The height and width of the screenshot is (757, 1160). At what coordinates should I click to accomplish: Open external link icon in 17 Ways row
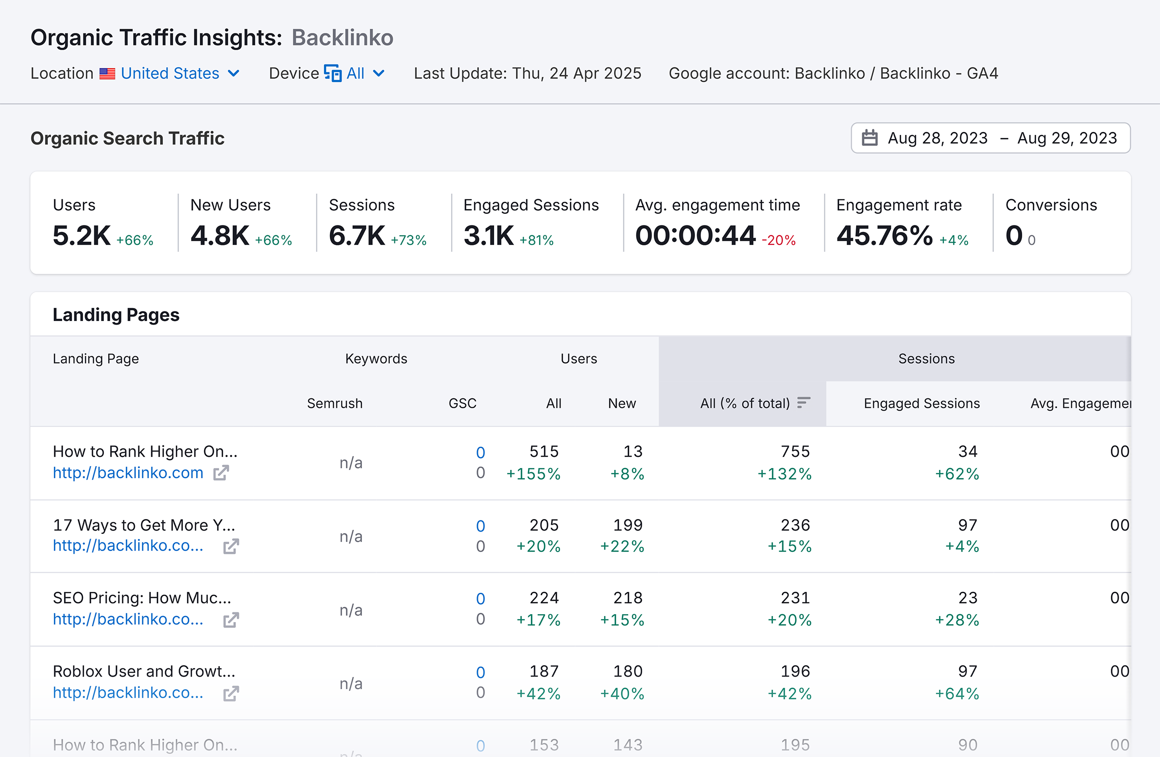[231, 546]
